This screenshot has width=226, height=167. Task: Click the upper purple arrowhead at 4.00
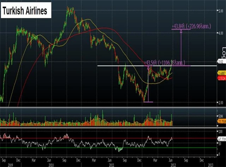pyautogui.click(x=181, y=31)
